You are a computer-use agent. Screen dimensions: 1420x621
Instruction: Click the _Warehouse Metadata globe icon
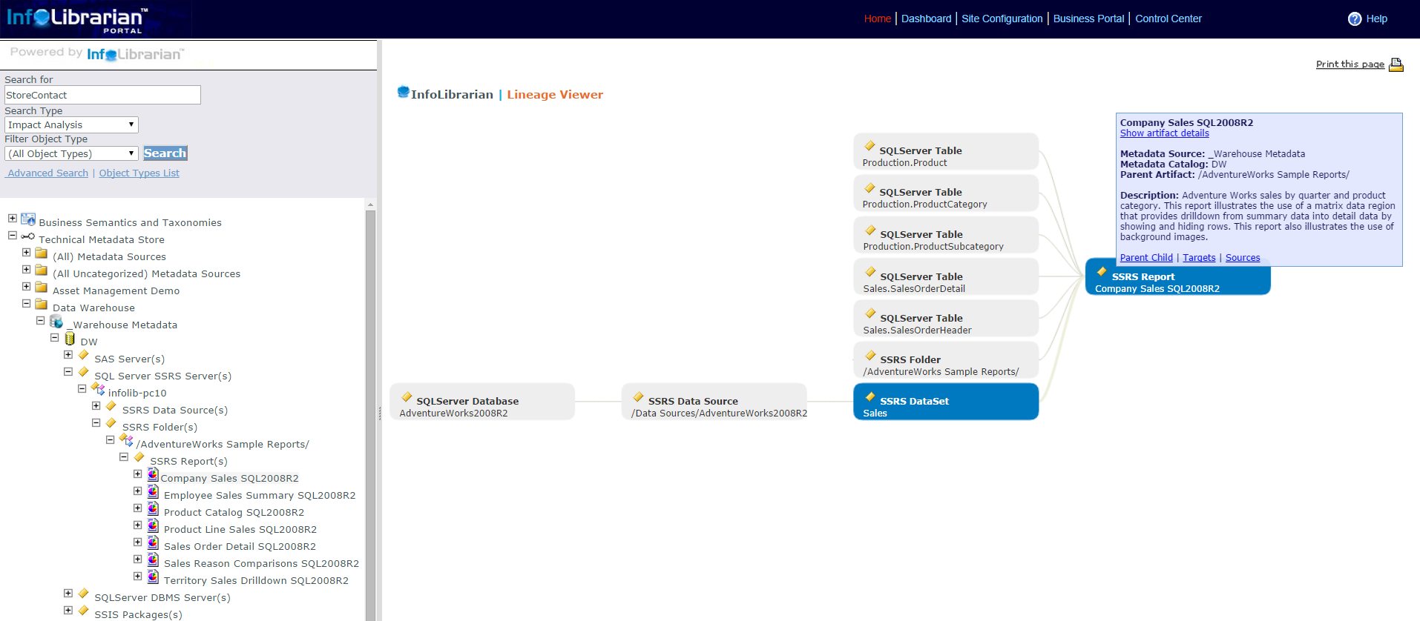coord(56,322)
